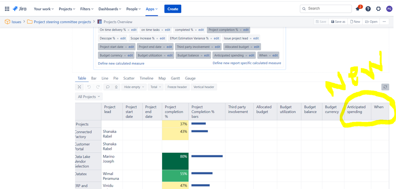This screenshot has width=396, height=189.
Task: Undo the last report change
Action: pyautogui.click(x=89, y=87)
